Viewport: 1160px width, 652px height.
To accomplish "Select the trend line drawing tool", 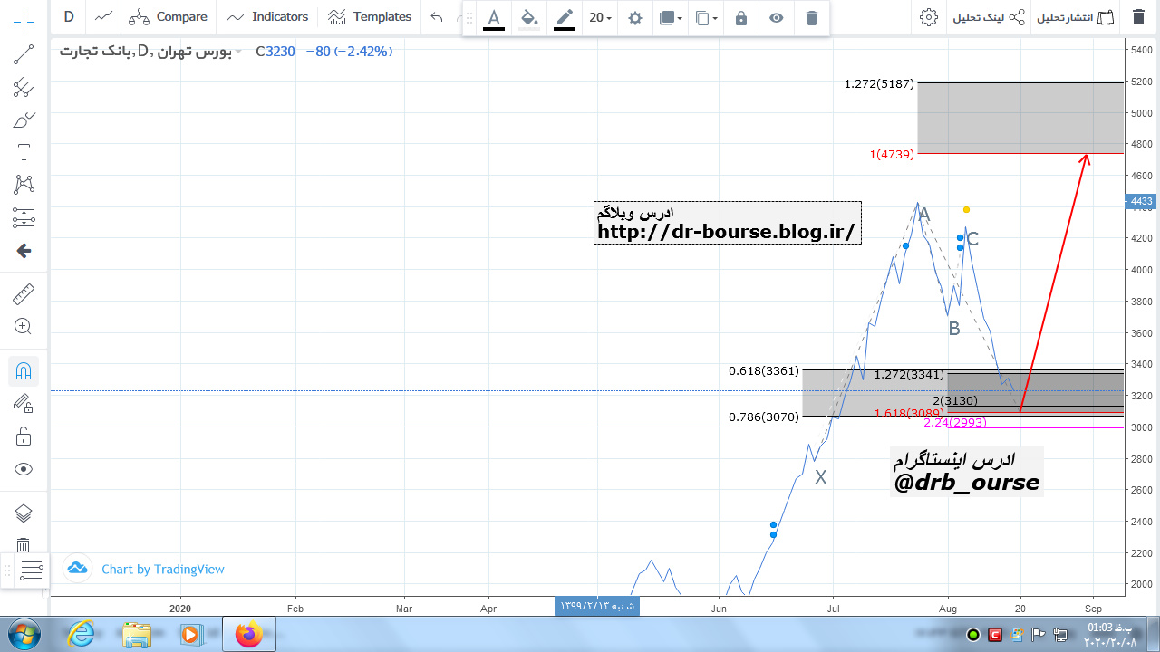I will coord(24,56).
